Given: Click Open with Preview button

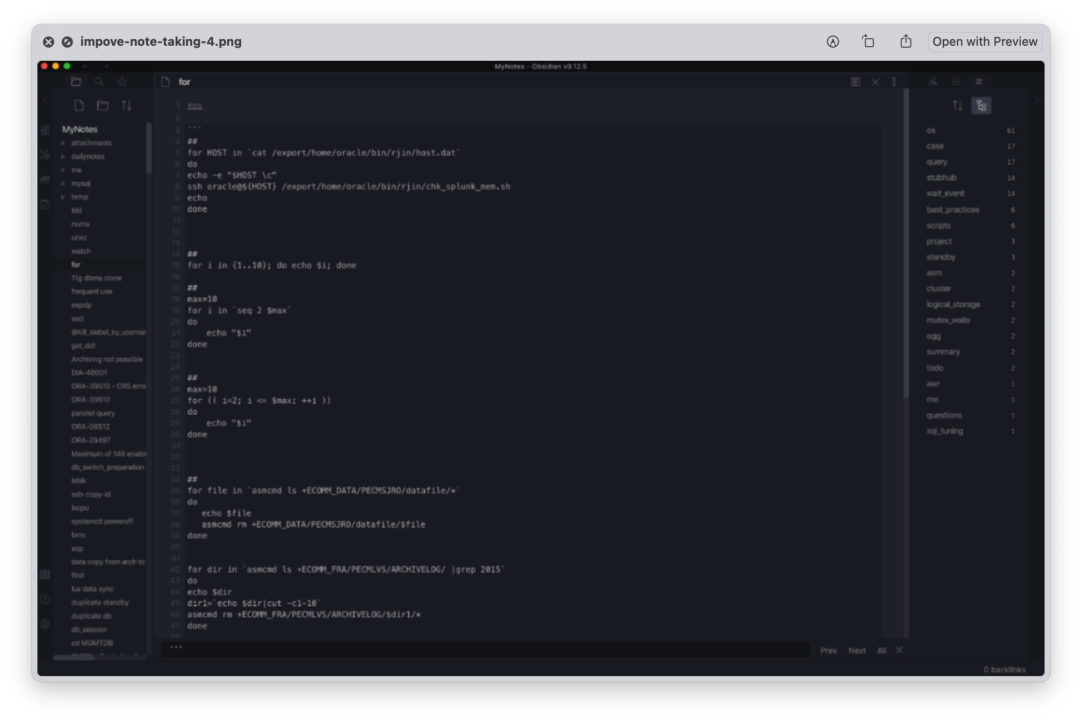Looking at the screenshot, I should pyautogui.click(x=985, y=42).
